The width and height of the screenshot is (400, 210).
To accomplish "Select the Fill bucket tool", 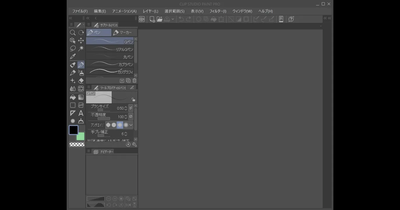I will pyautogui.click(x=73, y=97).
